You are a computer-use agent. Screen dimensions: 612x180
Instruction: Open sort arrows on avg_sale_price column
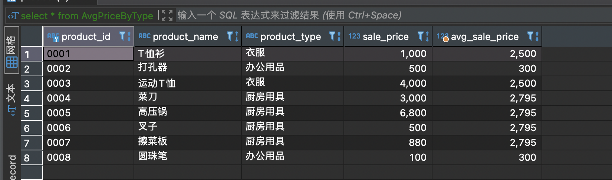537,36
